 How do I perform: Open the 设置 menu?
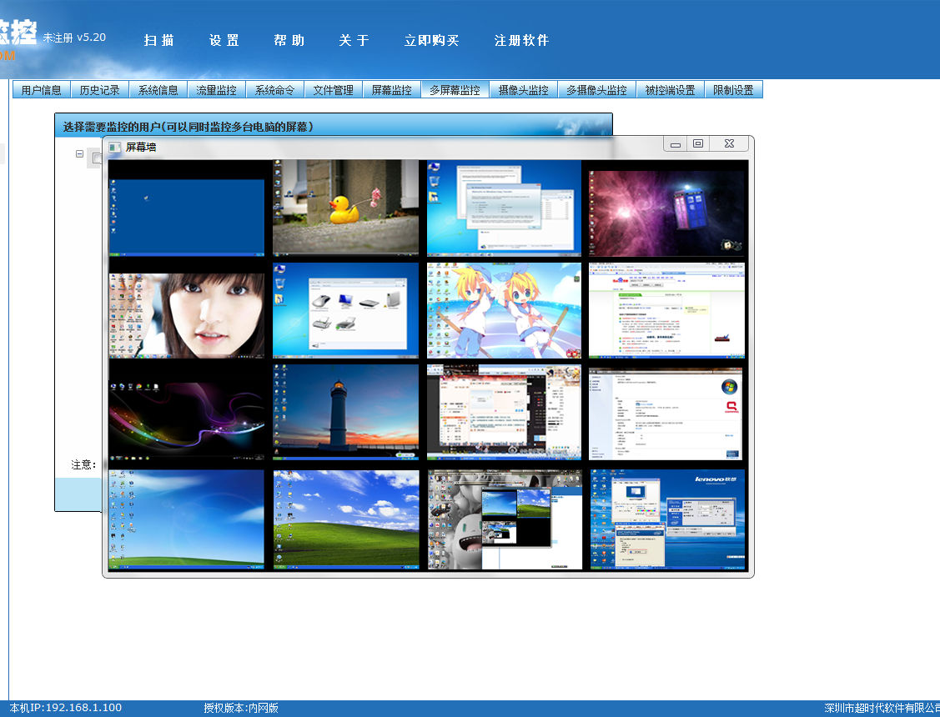tap(224, 41)
